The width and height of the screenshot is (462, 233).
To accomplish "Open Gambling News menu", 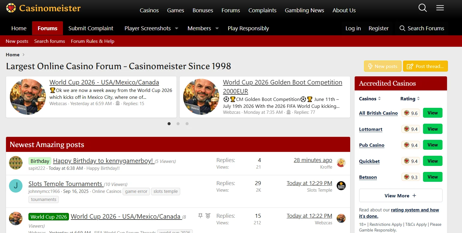I will 304,10.
